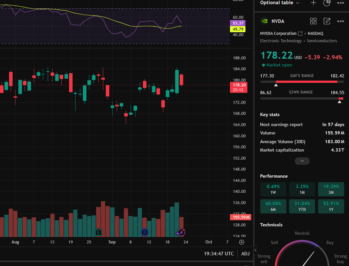Open the pie chart icon in watchlist header
Screen dimensions: 349x266
point(327,3)
